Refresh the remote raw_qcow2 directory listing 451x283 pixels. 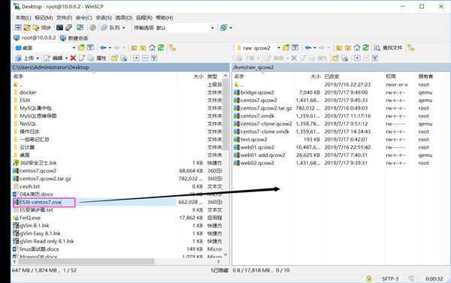click(365, 48)
